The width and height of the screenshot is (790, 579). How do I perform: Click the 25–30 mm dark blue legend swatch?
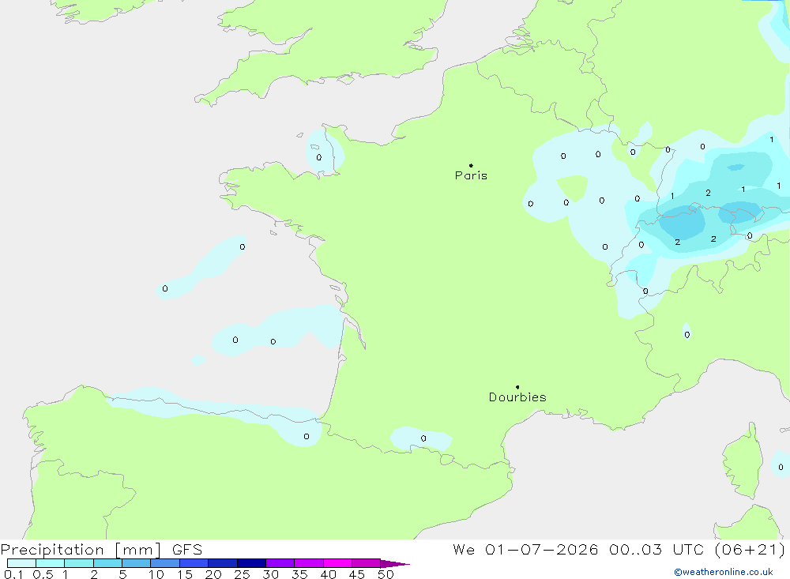point(251,563)
